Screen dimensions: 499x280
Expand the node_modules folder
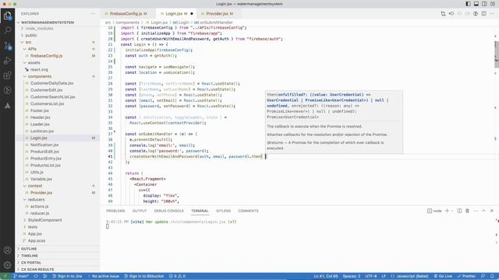[x=39, y=28]
